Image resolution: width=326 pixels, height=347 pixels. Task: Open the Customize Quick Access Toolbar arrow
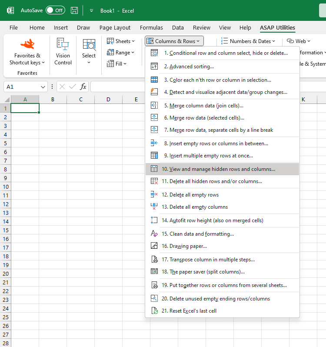(x=91, y=10)
